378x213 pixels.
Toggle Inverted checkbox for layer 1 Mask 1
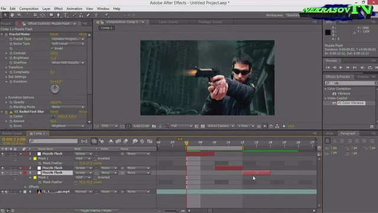tap(95, 159)
